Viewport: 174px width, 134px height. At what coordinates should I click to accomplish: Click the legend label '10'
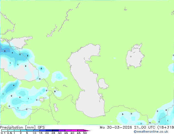[x=34, y=133]
